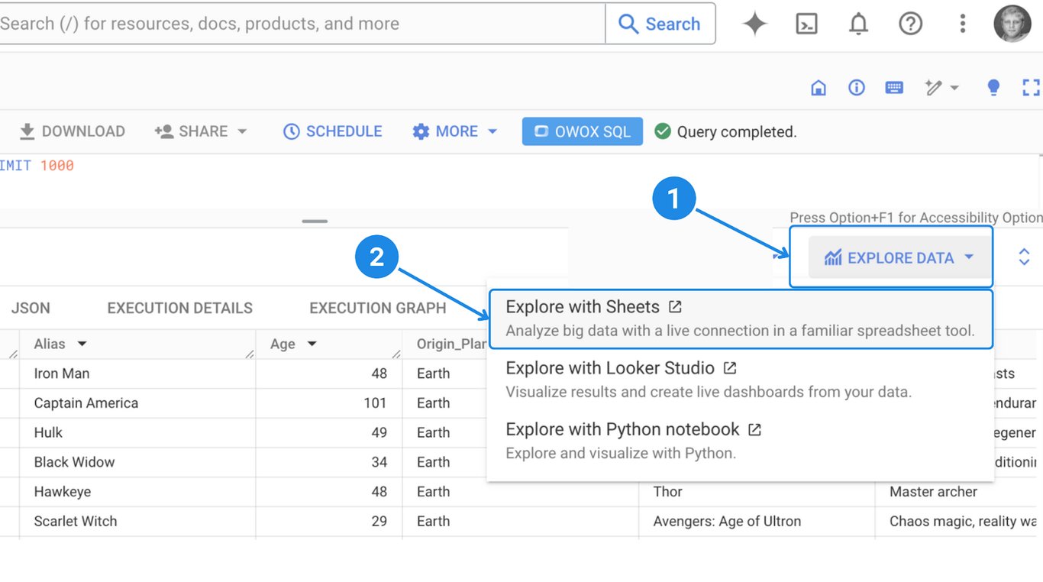This screenshot has width=1043, height=582.
Task: Switch to the JSON tab
Action: click(31, 308)
